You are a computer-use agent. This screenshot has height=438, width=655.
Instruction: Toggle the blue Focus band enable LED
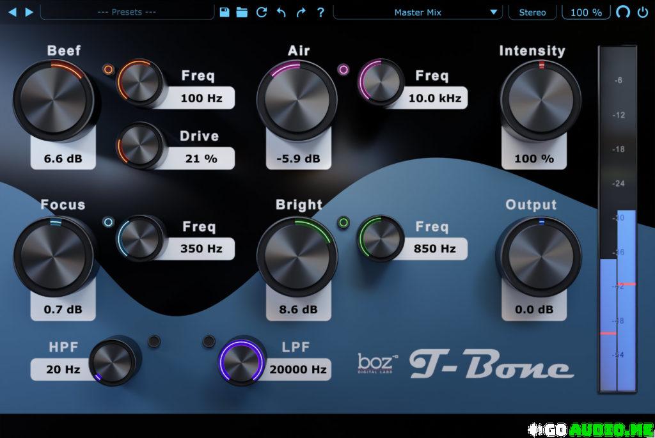point(108,222)
